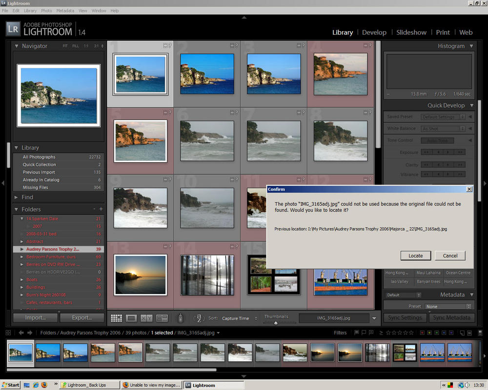
Task: Switch to the Develop module
Action: click(374, 32)
